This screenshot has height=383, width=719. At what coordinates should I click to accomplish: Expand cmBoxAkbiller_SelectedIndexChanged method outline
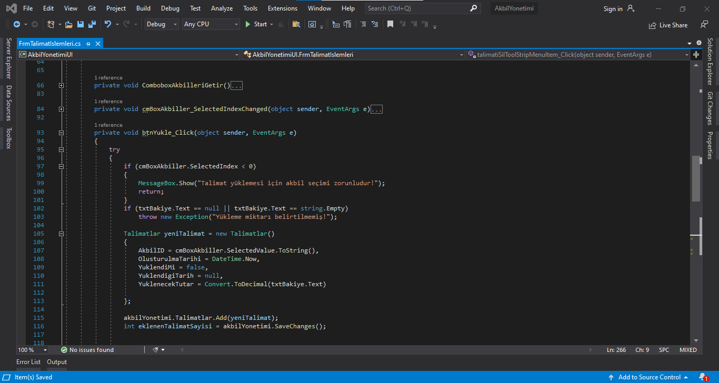[x=62, y=109]
